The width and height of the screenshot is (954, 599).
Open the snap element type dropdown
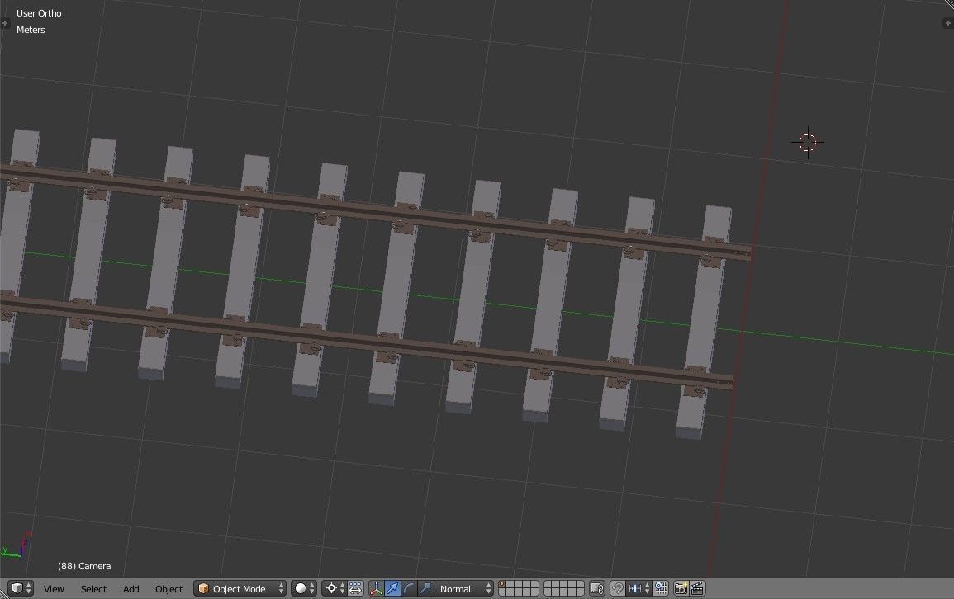[638, 588]
